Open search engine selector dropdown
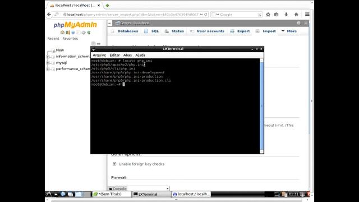 click(x=218, y=15)
